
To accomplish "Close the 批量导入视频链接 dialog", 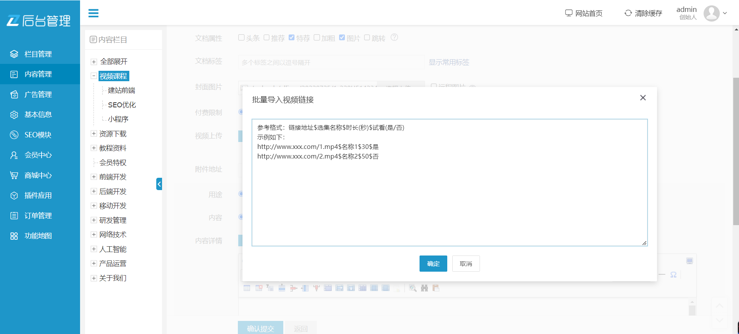I will tap(642, 98).
